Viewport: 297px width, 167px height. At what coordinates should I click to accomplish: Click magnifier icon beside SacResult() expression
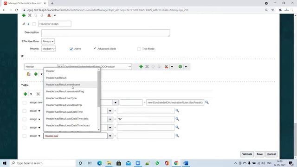click(207, 102)
